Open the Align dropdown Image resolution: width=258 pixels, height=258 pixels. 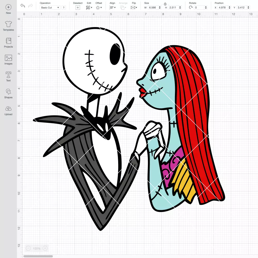112,7
